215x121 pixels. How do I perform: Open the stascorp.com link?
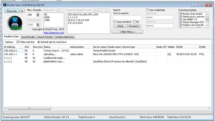54,33
